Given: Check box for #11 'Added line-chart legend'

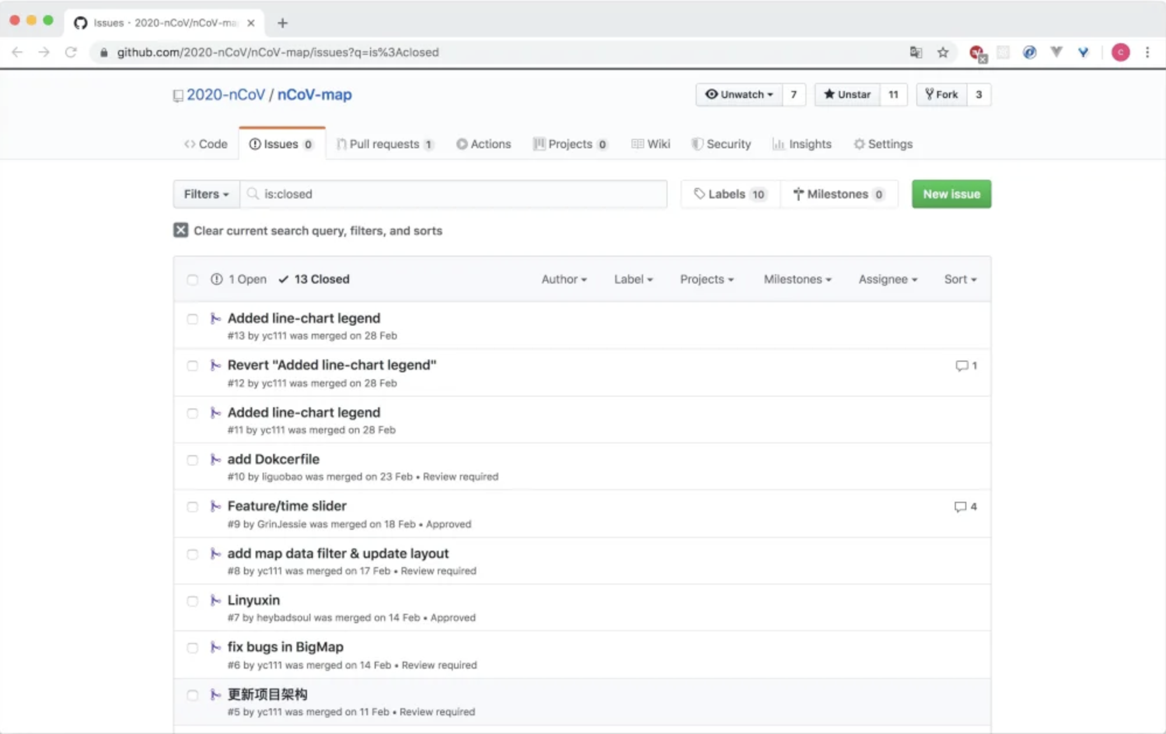Looking at the screenshot, I should [193, 413].
